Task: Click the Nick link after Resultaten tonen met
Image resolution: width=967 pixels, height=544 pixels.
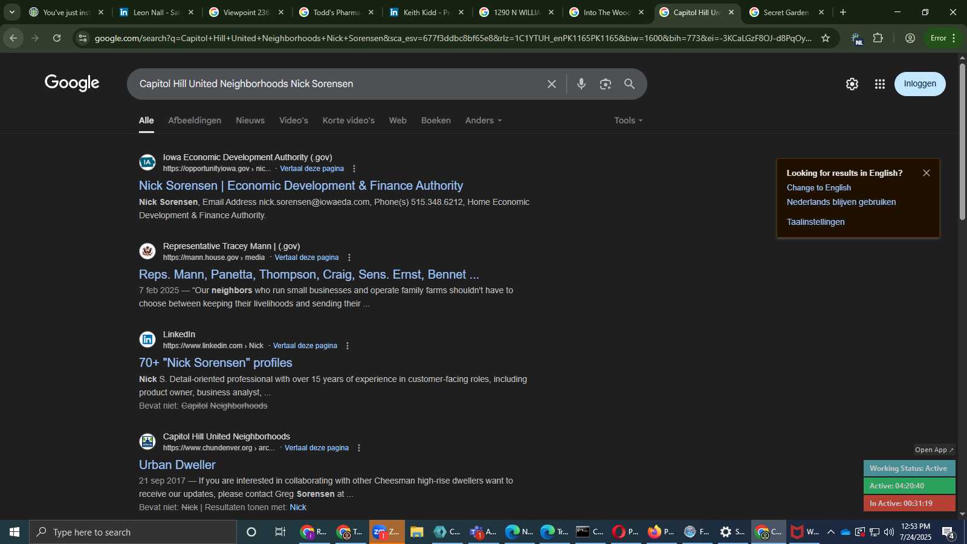Action: click(298, 507)
